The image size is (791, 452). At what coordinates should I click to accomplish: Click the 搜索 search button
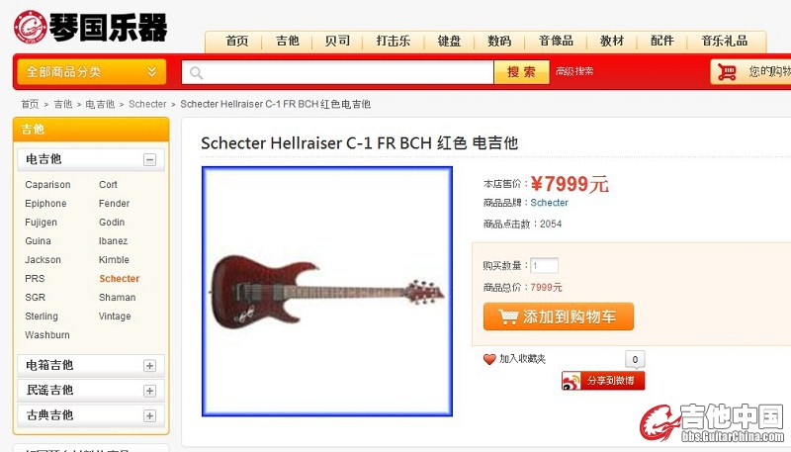521,72
